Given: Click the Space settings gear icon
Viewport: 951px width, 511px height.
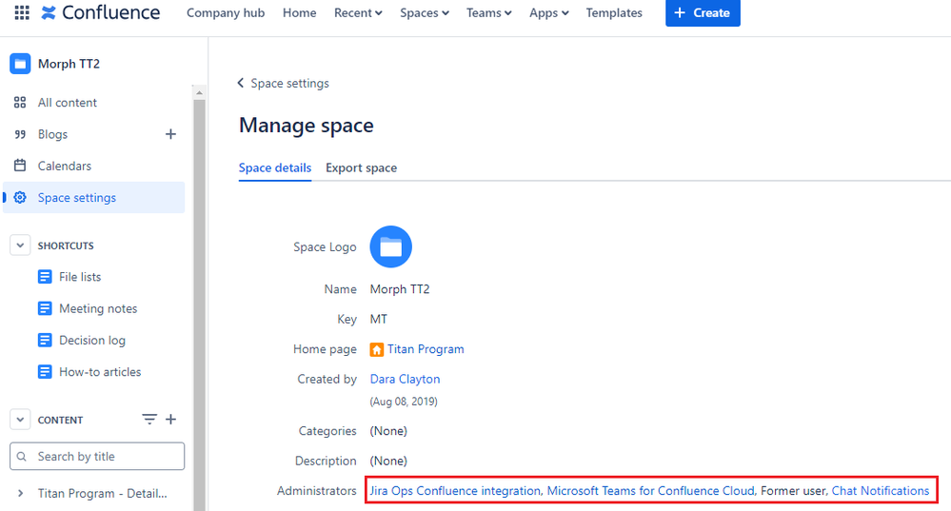Looking at the screenshot, I should click(20, 198).
